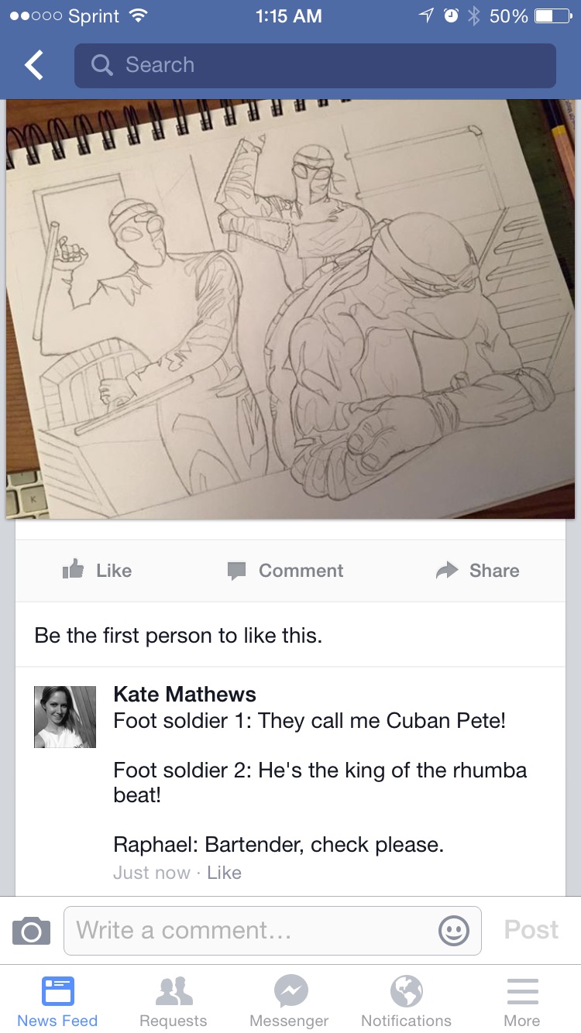Image resolution: width=581 pixels, height=1033 pixels.
Task: Tap the search magnifier icon
Action: [101, 65]
